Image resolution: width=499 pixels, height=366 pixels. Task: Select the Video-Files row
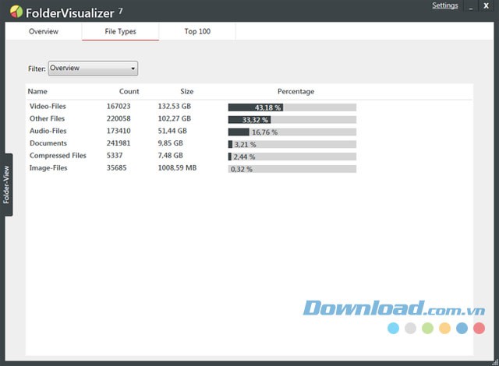[48, 107]
